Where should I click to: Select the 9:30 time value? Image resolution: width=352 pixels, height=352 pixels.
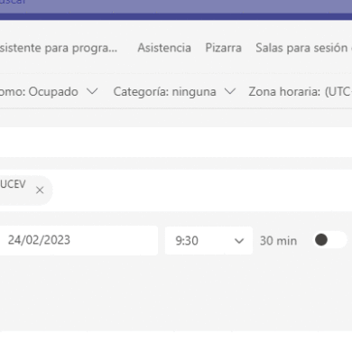click(x=187, y=241)
